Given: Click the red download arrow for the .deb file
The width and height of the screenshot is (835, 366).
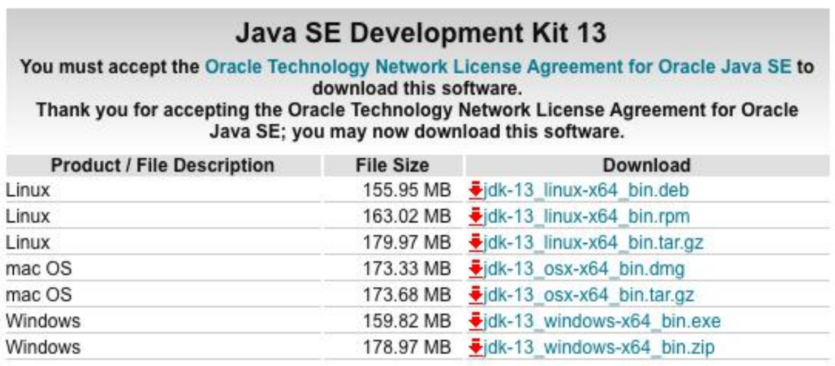Looking at the screenshot, I should (475, 190).
